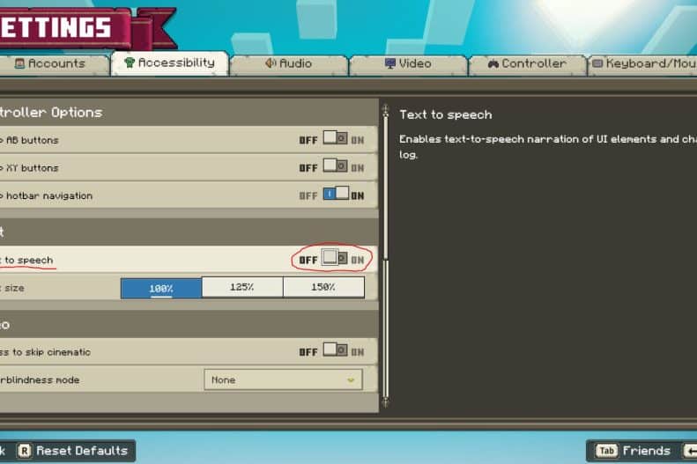Click Reset Defaults button
The width and height of the screenshot is (697, 464).
pos(76,451)
